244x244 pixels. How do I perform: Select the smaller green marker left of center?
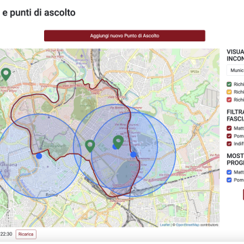(x=90, y=145)
